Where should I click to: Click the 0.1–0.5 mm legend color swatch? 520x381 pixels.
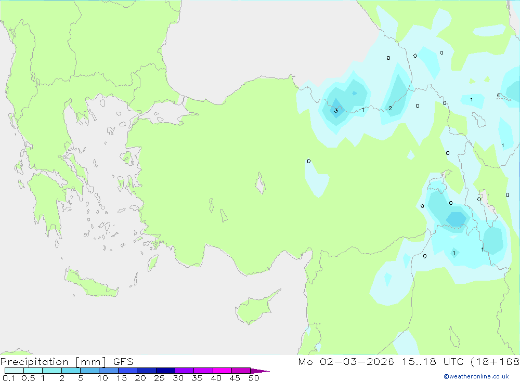click(14, 371)
